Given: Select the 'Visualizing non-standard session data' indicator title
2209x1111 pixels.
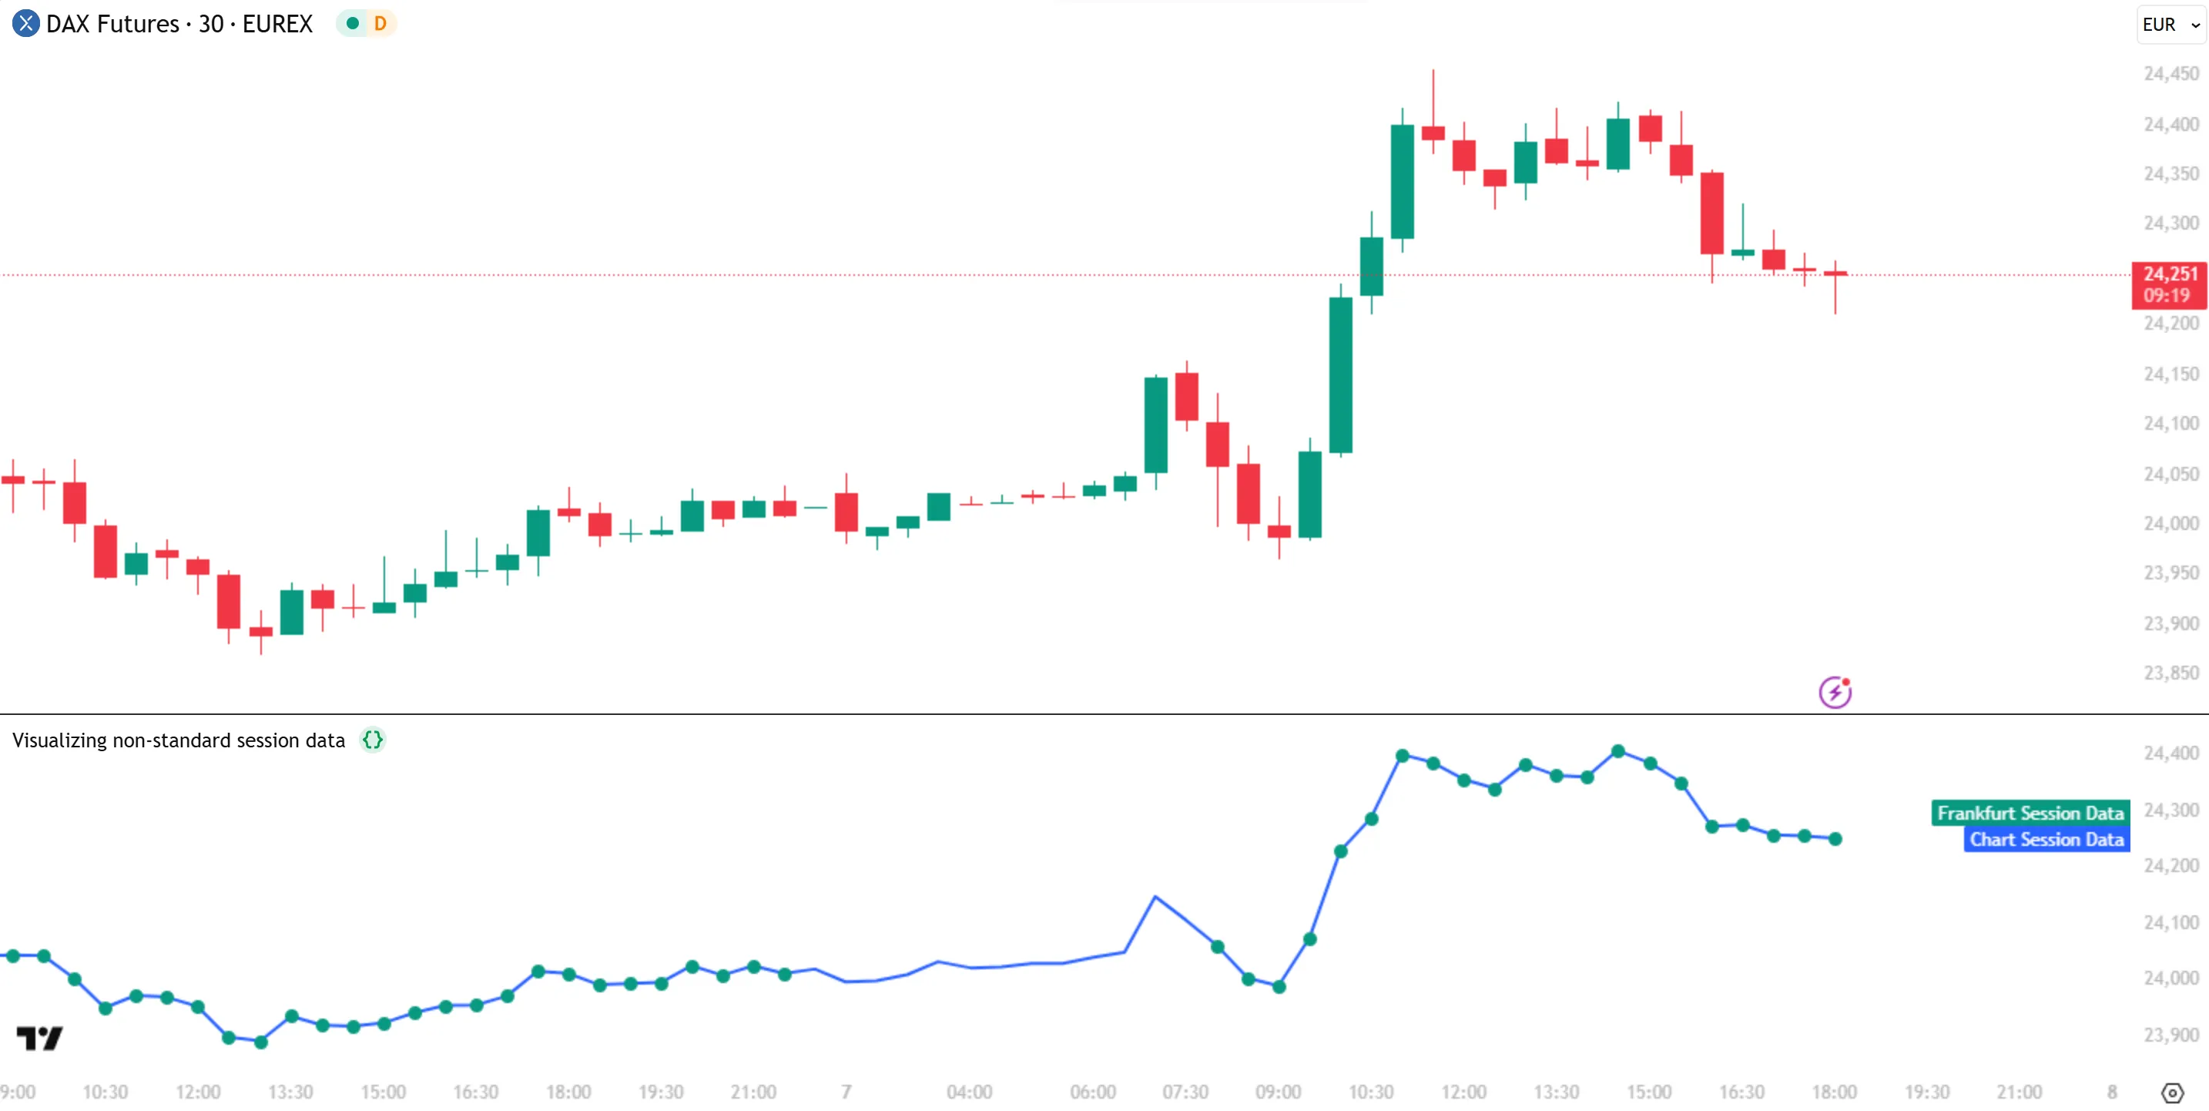Looking at the screenshot, I should (179, 740).
